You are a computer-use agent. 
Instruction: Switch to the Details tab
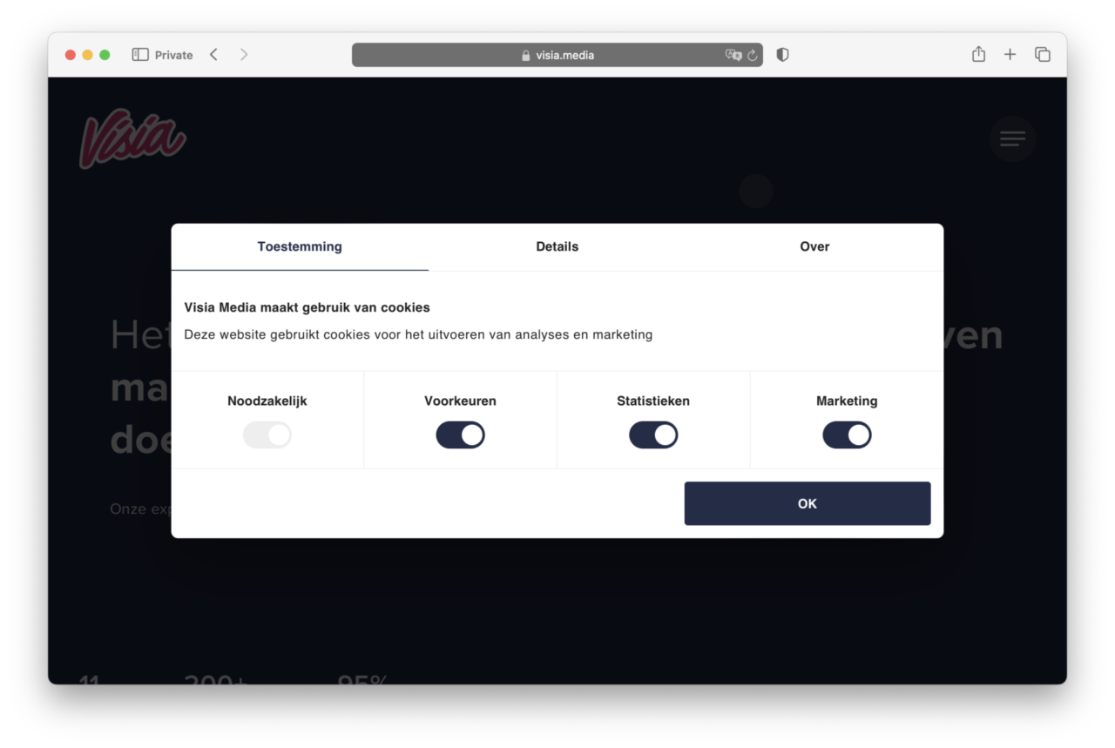[x=557, y=246]
